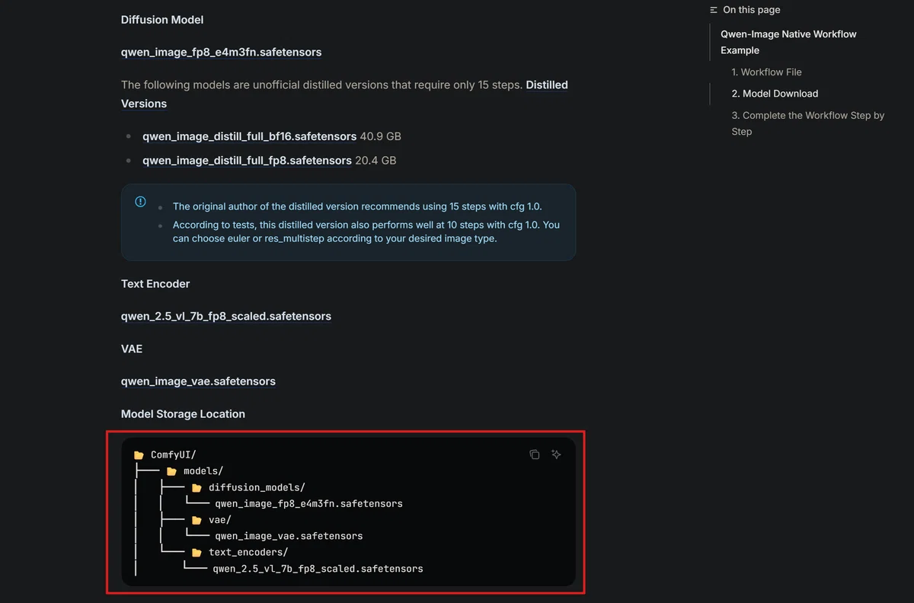Go to 1. Workflow File section
Image resolution: width=914 pixels, height=603 pixels.
click(x=766, y=72)
